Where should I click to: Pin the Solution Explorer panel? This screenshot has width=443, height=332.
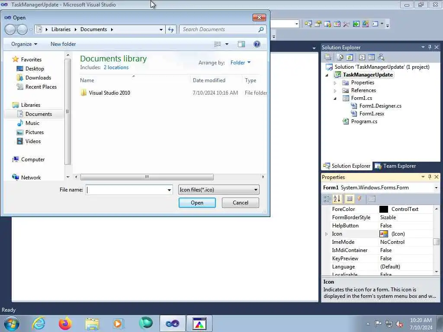coord(430,47)
